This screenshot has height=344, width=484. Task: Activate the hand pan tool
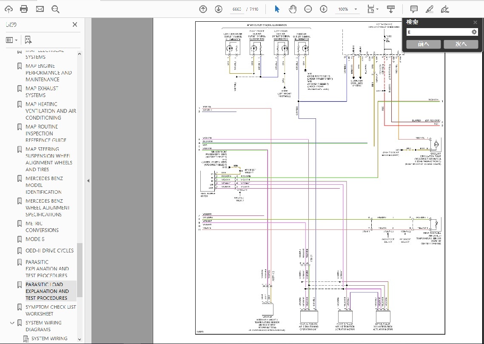292,9
